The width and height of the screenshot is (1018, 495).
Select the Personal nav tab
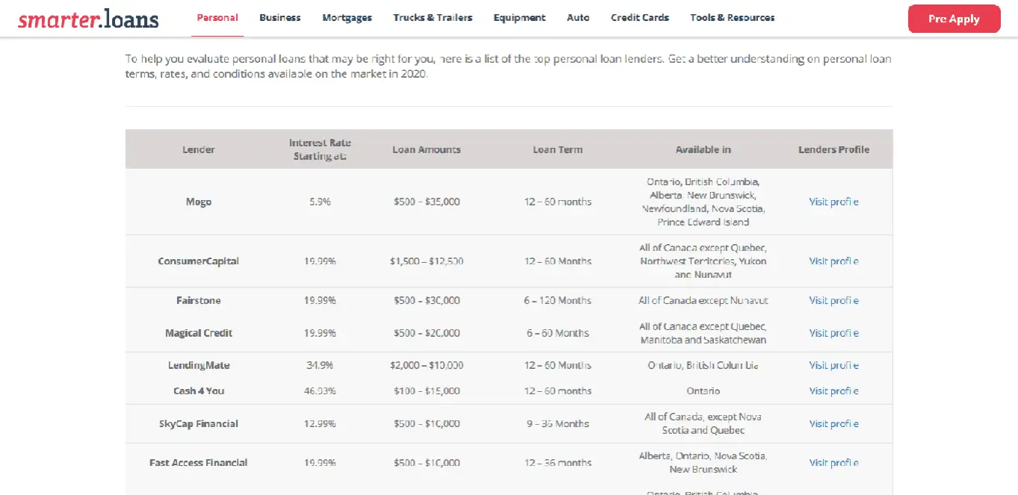(x=217, y=18)
